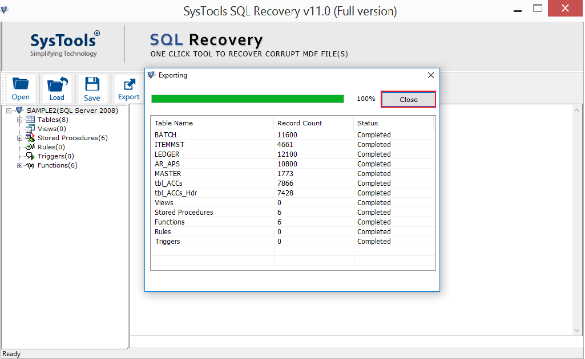
Task: Select the BATCH row in export list
Action: (293, 135)
